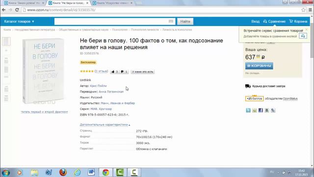Open the '1 отзыв' review link

[x=102, y=71]
